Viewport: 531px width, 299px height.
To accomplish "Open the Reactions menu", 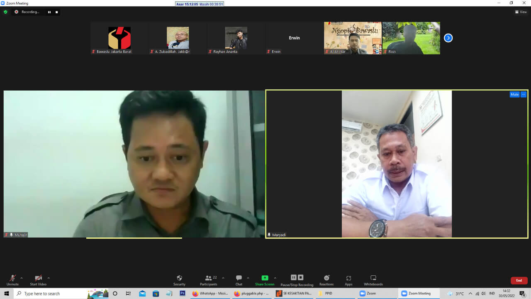I will (326, 280).
